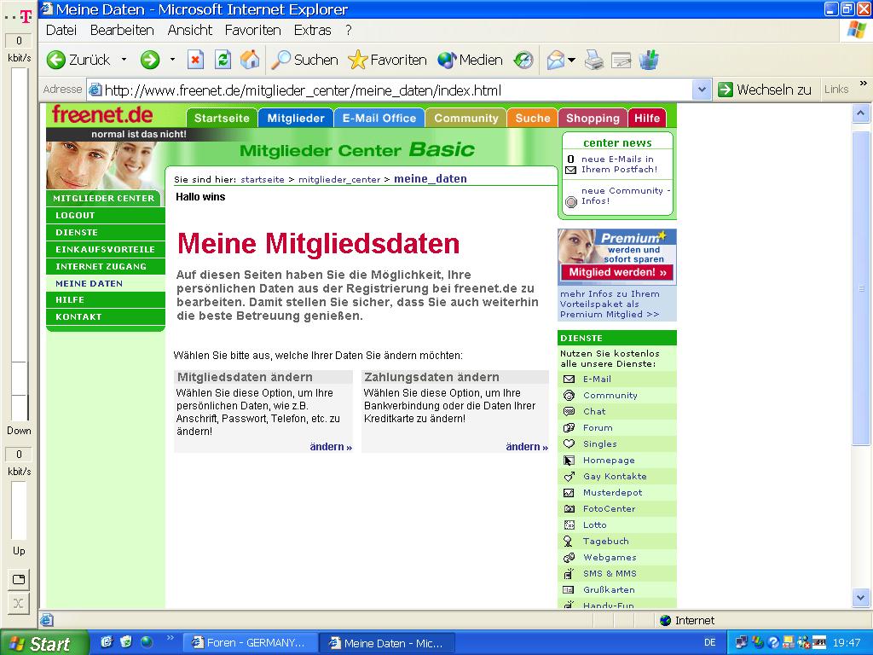Click the Musterdepot chart icon
This screenshot has width=873, height=655.
coord(569,492)
